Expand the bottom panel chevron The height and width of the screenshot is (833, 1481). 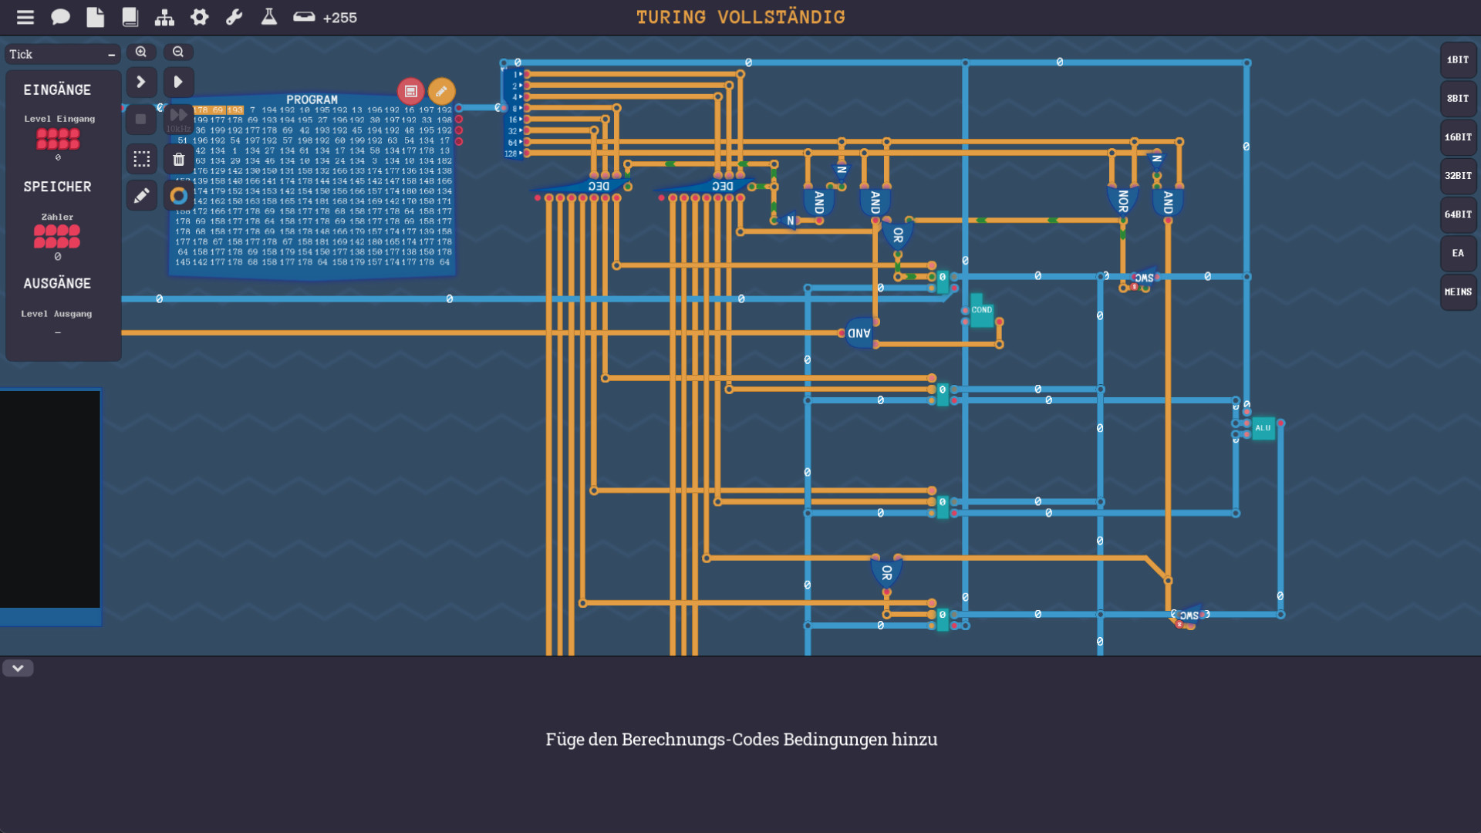tap(18, 668)
